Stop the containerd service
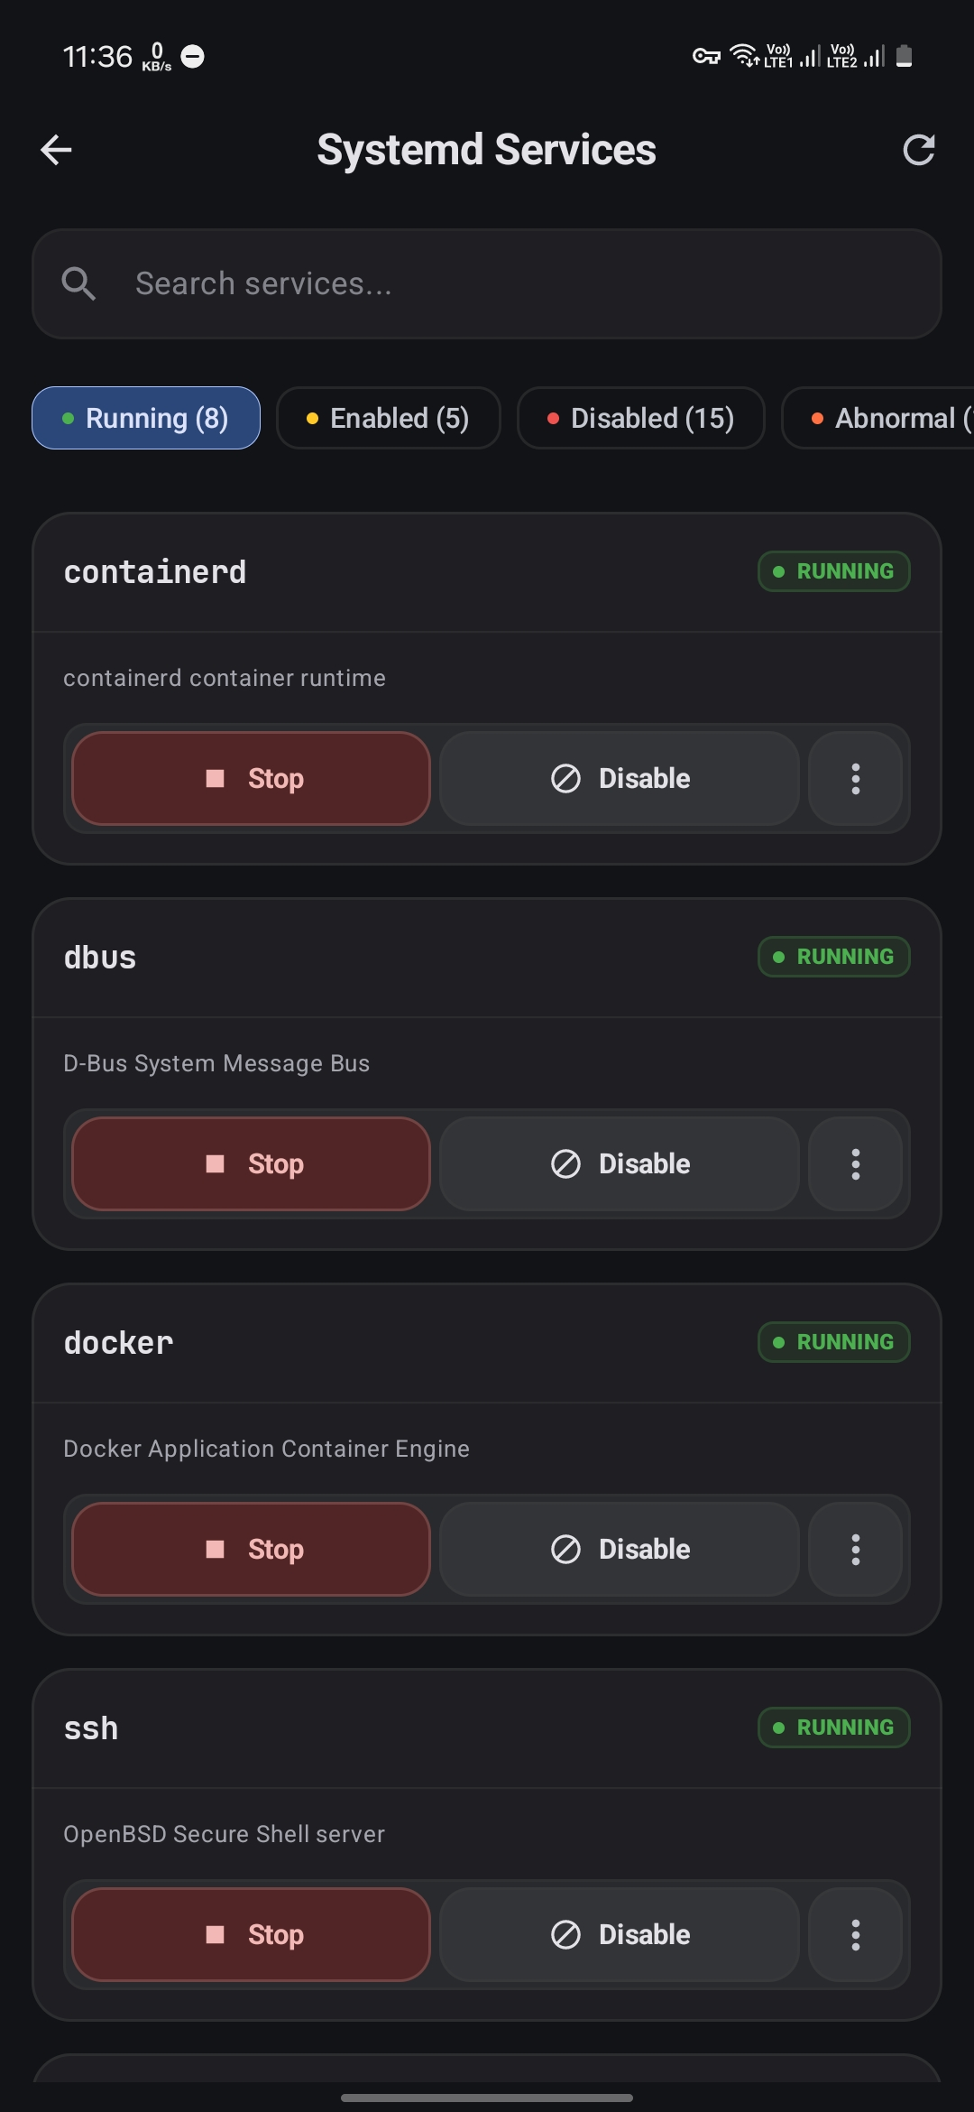974x2112 pixels. pos(251,778)
